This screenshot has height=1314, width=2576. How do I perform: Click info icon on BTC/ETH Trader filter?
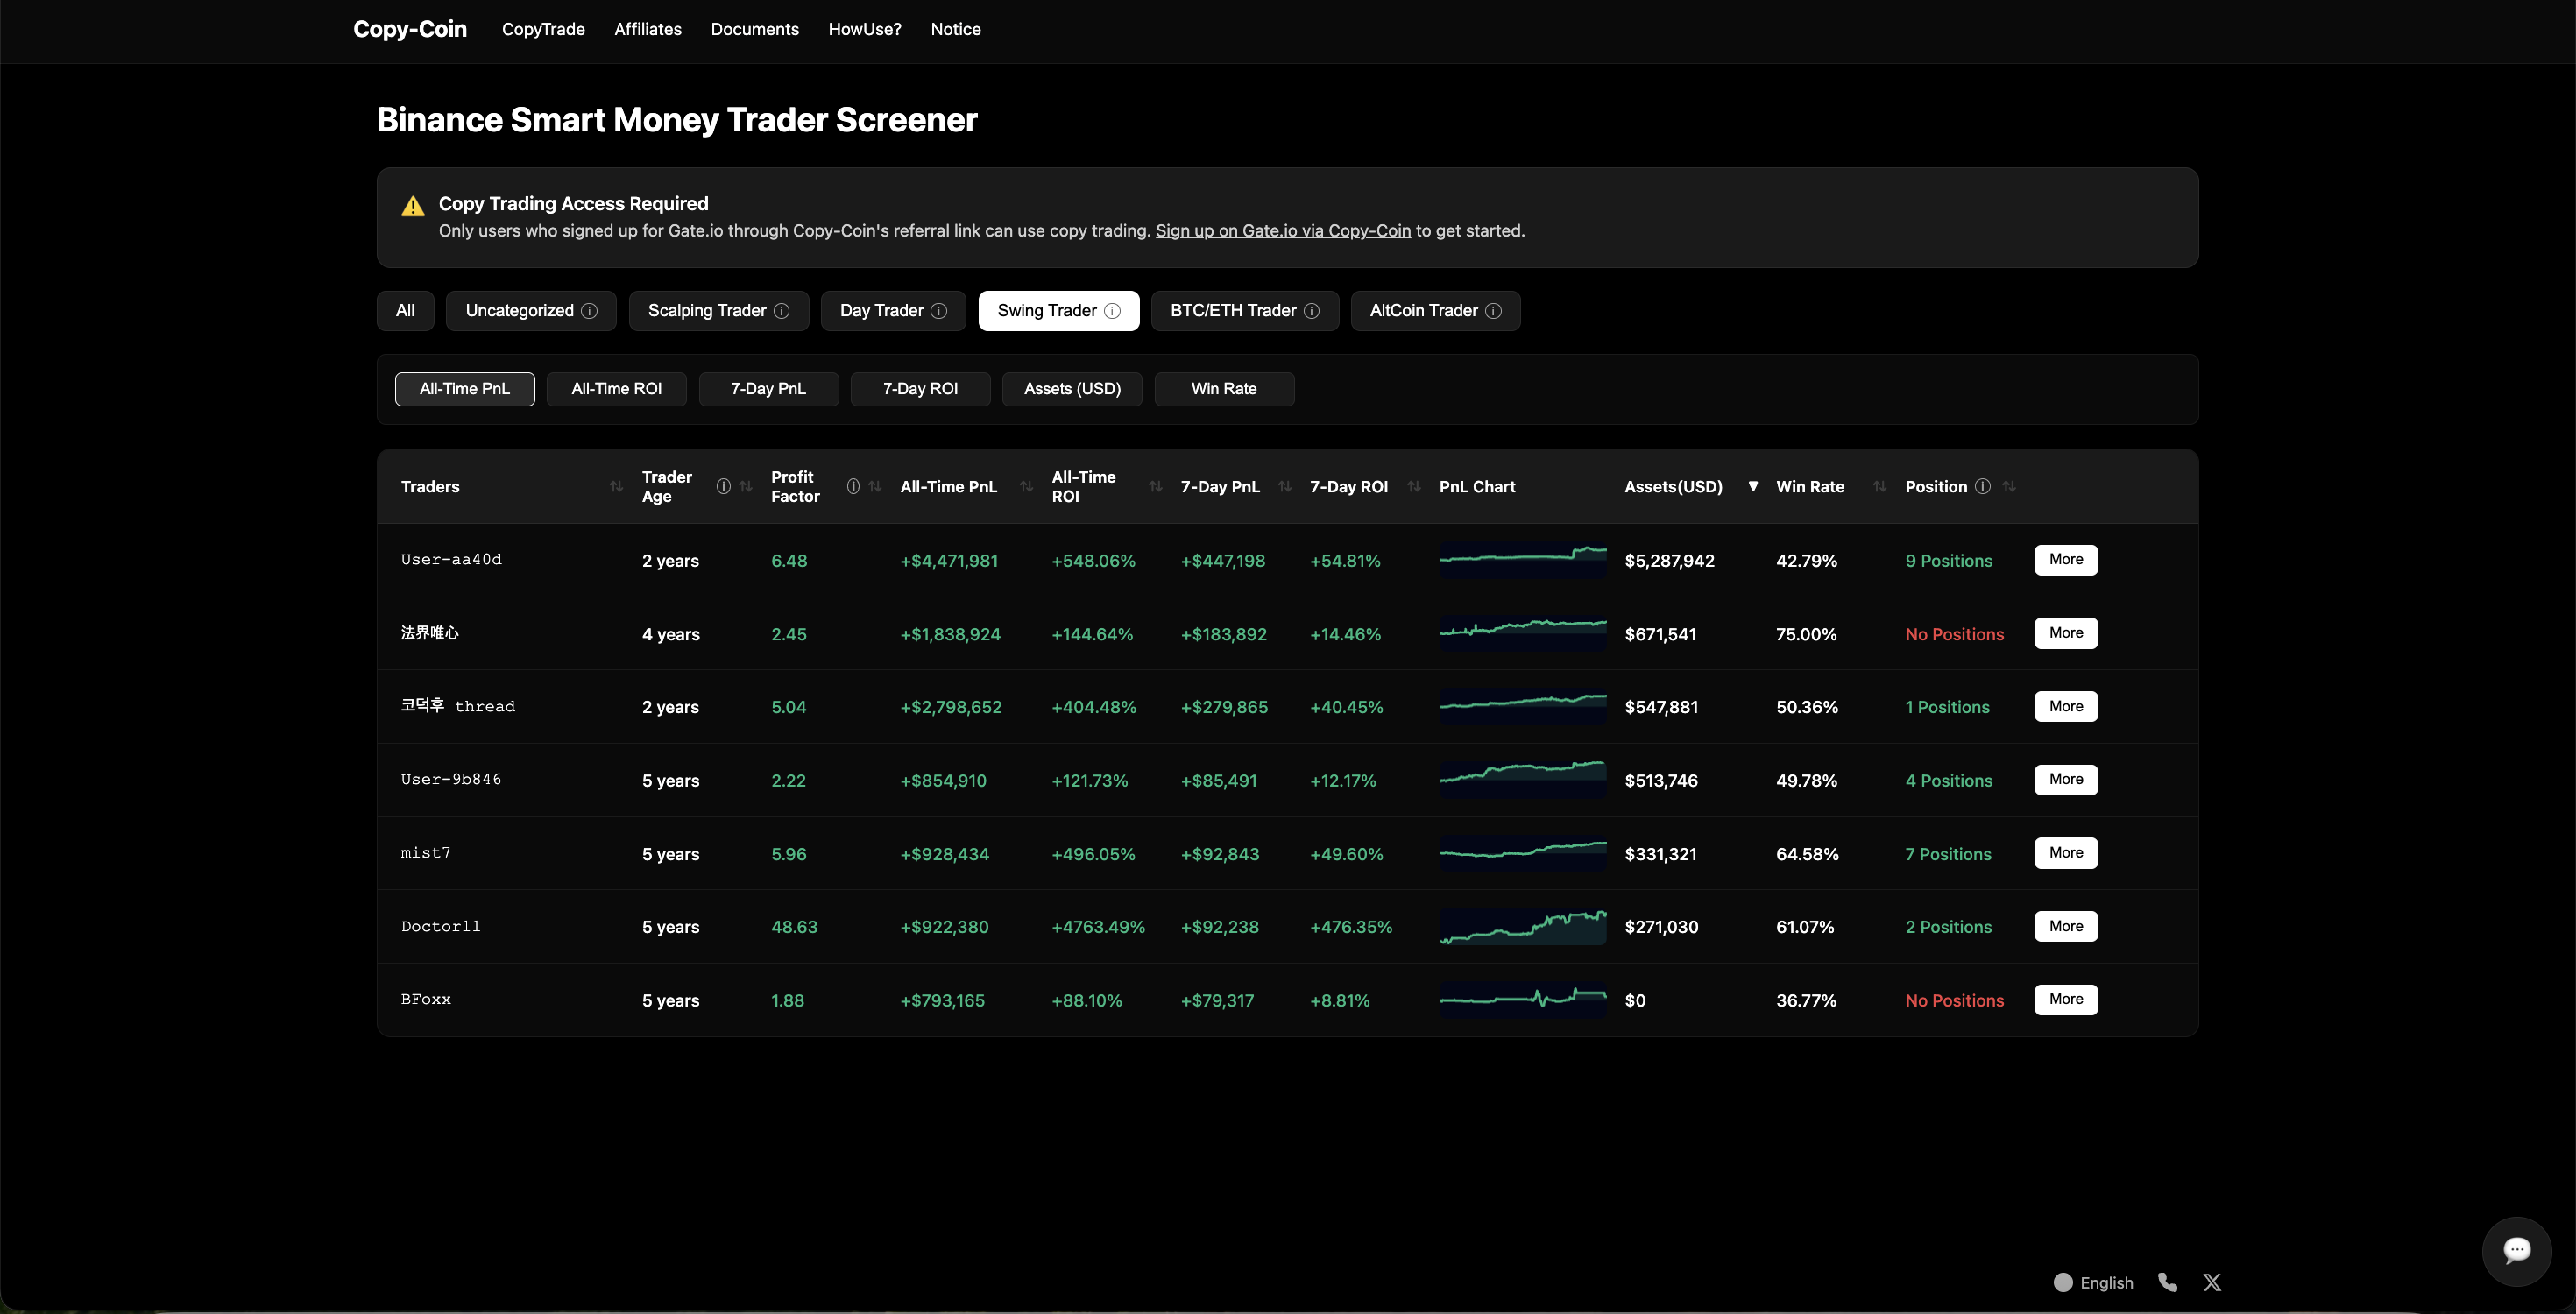(x=1312, y=311)
